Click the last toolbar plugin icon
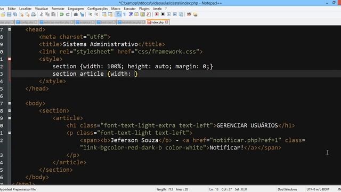 click(x=196, y=14)
